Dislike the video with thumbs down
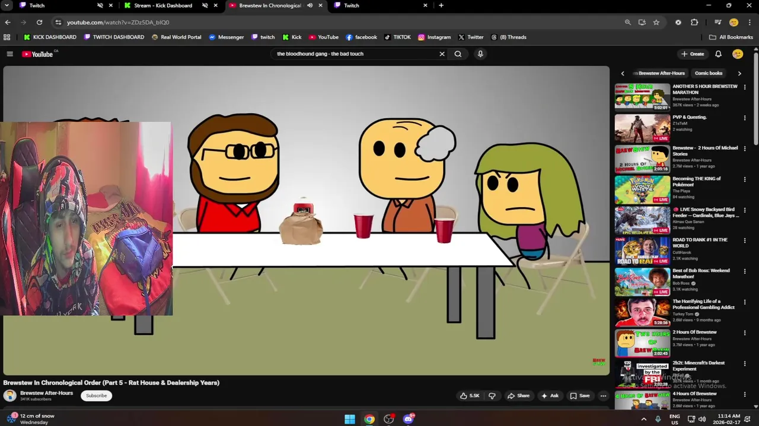Image resolution: width=759 pixels, height=426 pixels. [492, 396]
